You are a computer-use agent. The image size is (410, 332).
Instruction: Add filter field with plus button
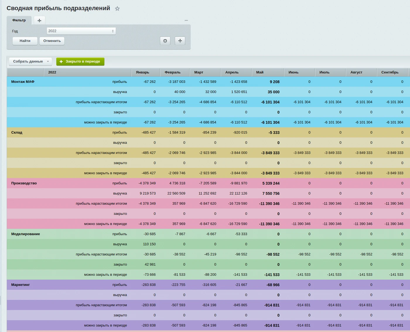(180, 41)
